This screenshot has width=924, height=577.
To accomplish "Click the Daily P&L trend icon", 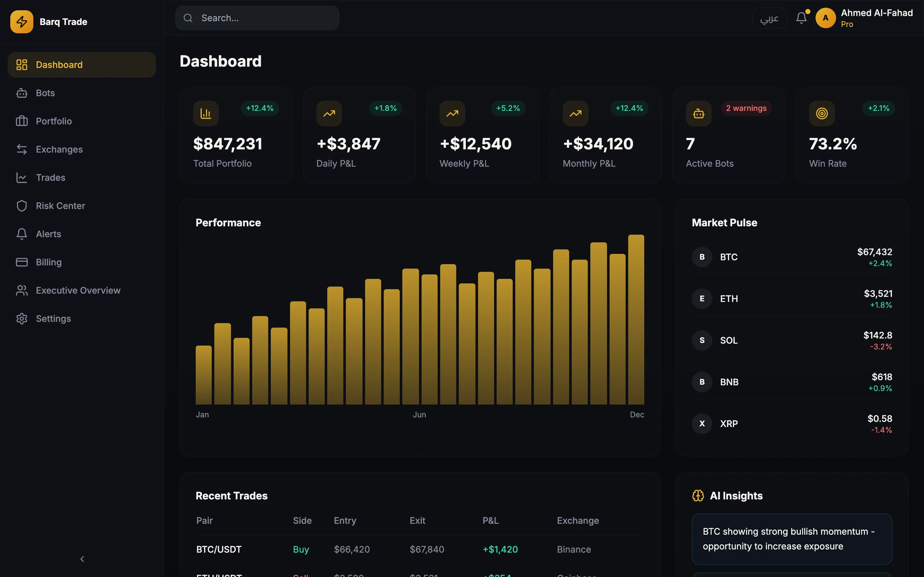I will (x=329, y=113).
